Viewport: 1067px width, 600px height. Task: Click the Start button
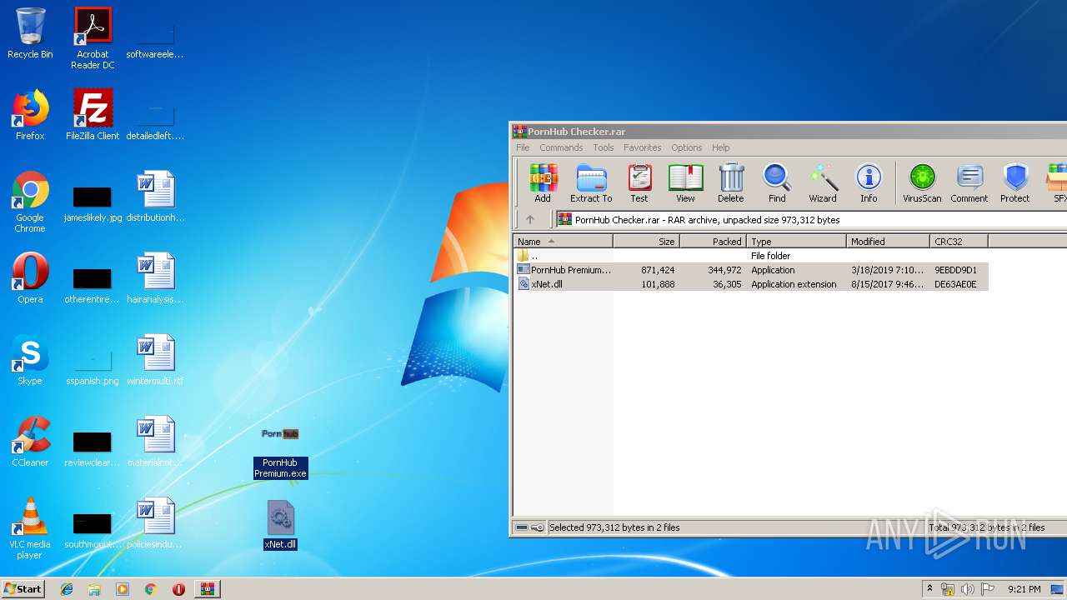23,588
